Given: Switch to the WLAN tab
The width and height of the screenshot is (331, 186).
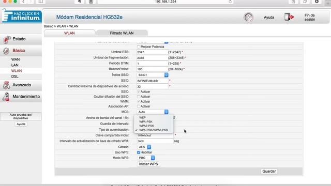Looking at the screenshot, I should 69,33.
